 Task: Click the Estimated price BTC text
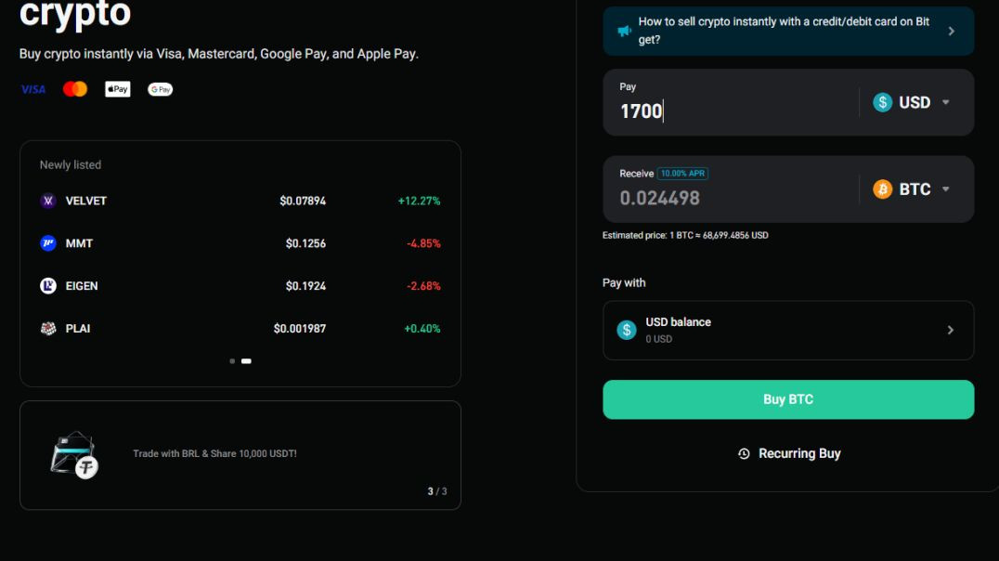click(x=685, y=235)
